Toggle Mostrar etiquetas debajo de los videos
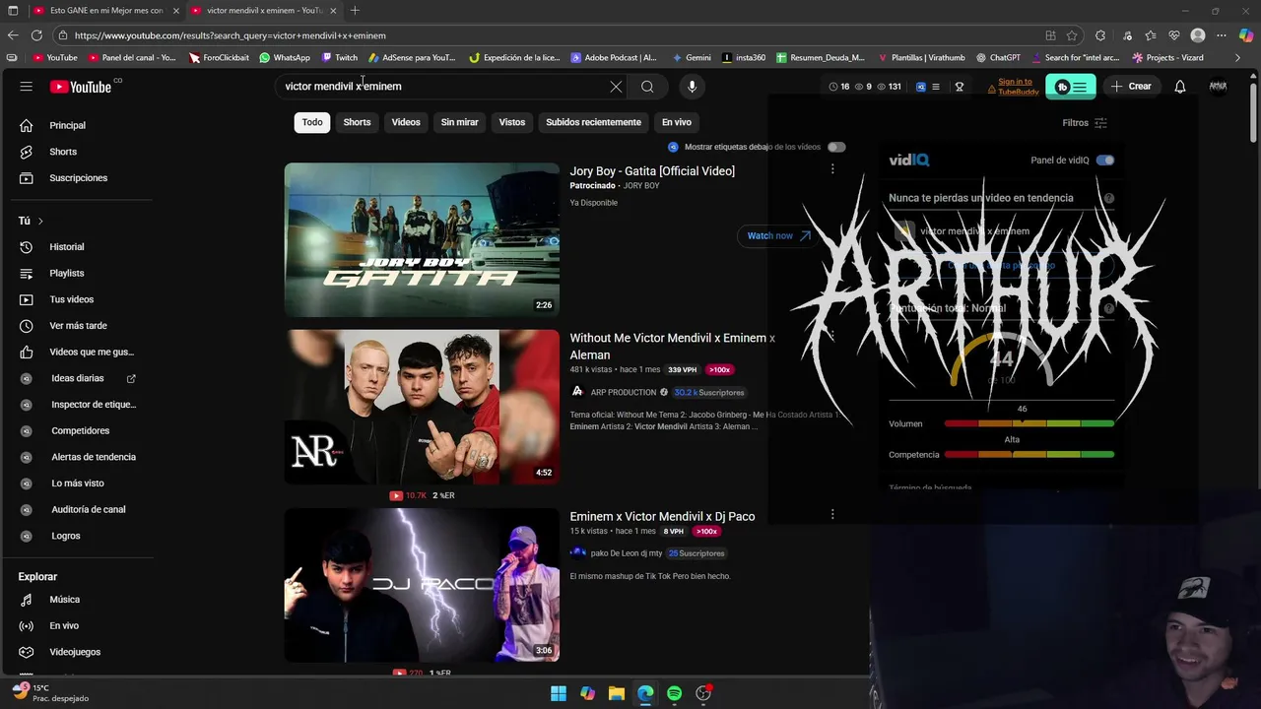 836,147
